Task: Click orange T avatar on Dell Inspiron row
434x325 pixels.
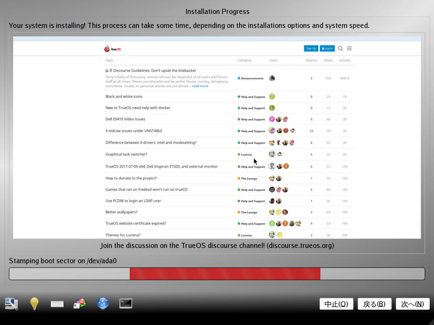Action: pos(286,166)
